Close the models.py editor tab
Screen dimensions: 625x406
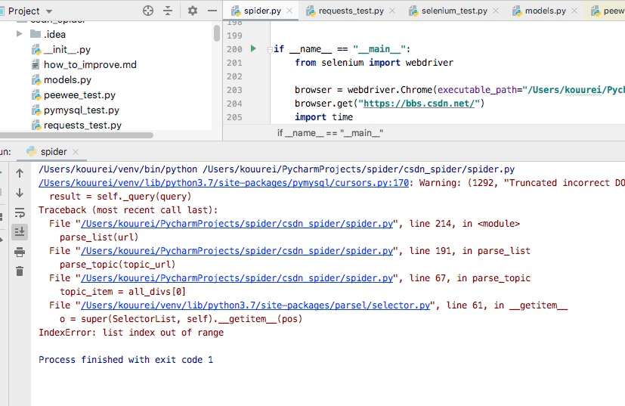pyautogui.click(x=574, y=11)
